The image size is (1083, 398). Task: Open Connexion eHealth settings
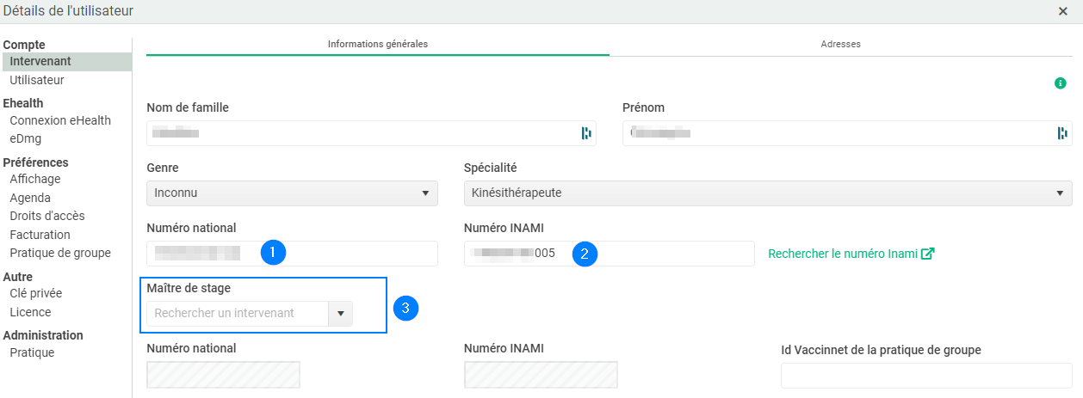60,120
